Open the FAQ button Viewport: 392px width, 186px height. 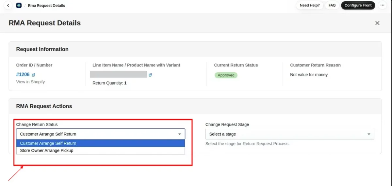pos(332,5)
